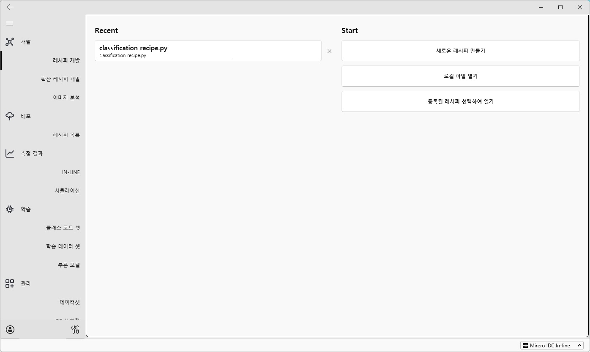590x352 pixels.
Task: Click the 로컬 파일 열기 button
Action: click(x=460, y=76)
